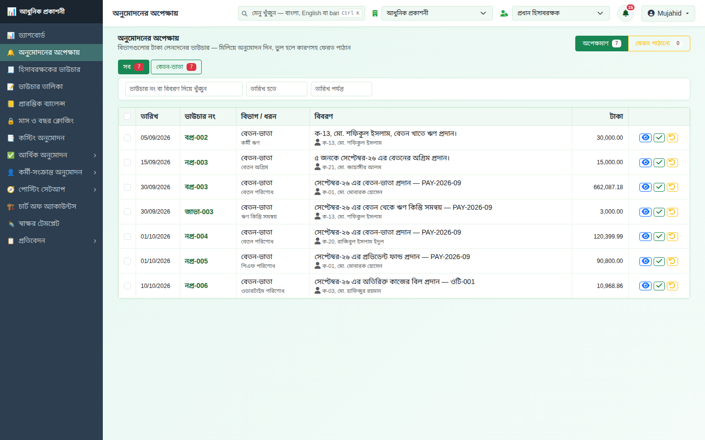This screenshot has height=440, width=705.
Task: Expand পোস্টিং সেটআপ sidebar section
Action: point(51,189)
